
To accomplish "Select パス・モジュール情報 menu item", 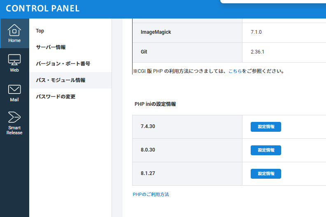I will (x=70, y=80).
